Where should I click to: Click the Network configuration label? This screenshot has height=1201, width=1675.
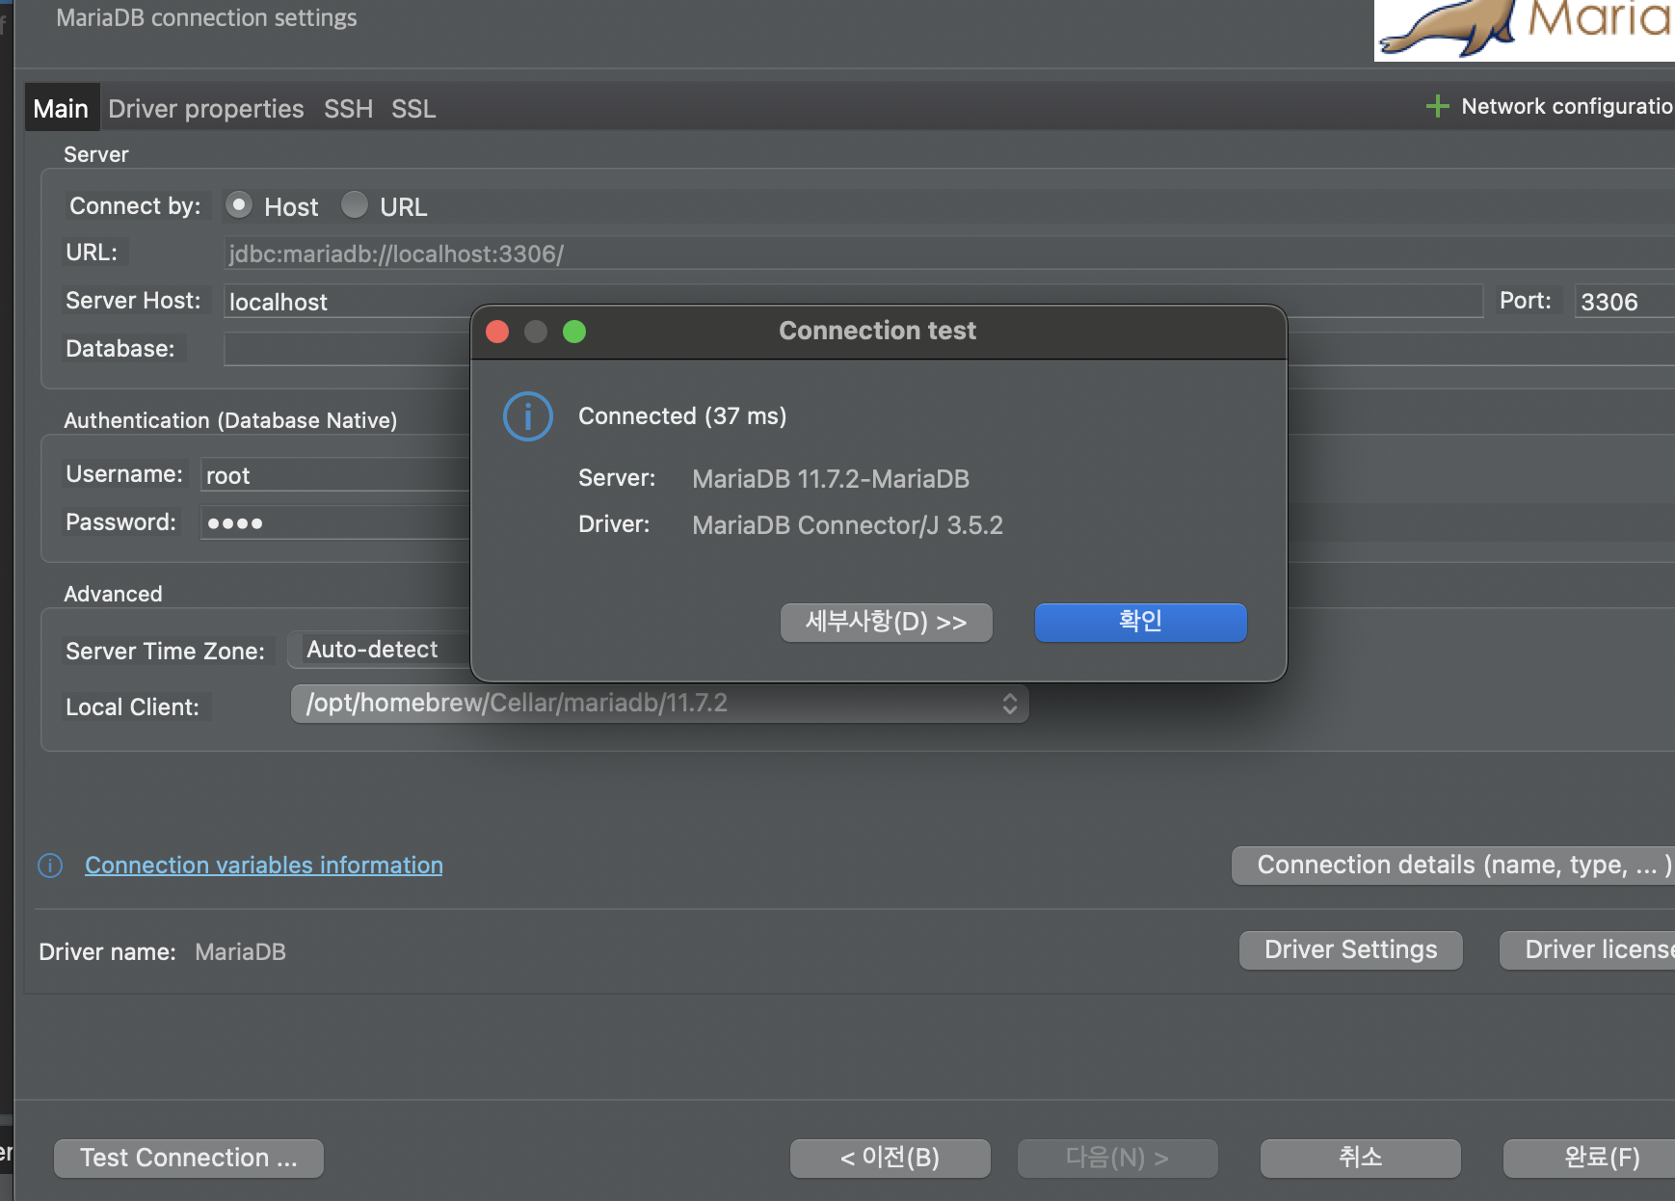tap(1567, 106)
